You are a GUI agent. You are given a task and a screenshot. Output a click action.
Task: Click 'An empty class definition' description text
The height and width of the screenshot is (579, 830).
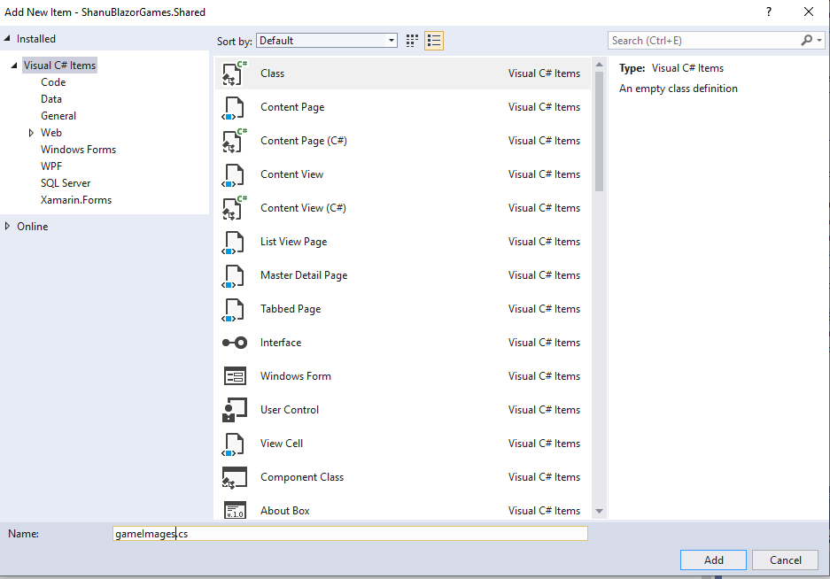[678, 89]
